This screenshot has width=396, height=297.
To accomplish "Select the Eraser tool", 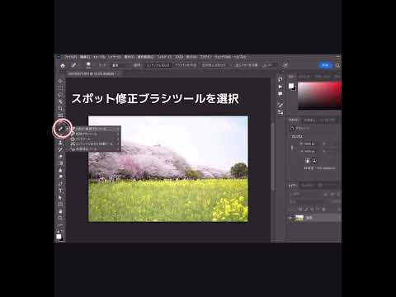I will click(x=60, y=157).
